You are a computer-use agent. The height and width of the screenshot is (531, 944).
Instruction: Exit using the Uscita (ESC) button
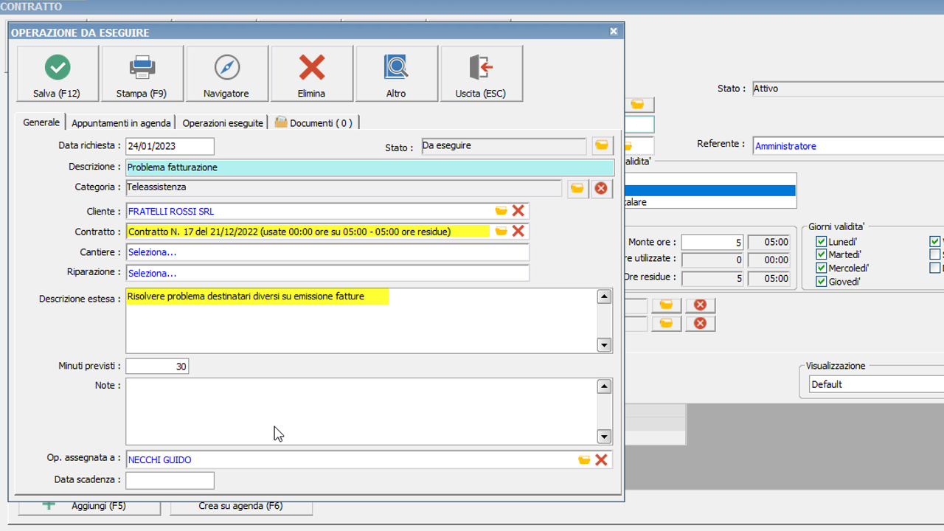click(482, 74)
